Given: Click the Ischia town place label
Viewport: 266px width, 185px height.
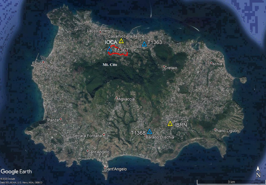Looking at the screenshot, I should coord(217,64).
